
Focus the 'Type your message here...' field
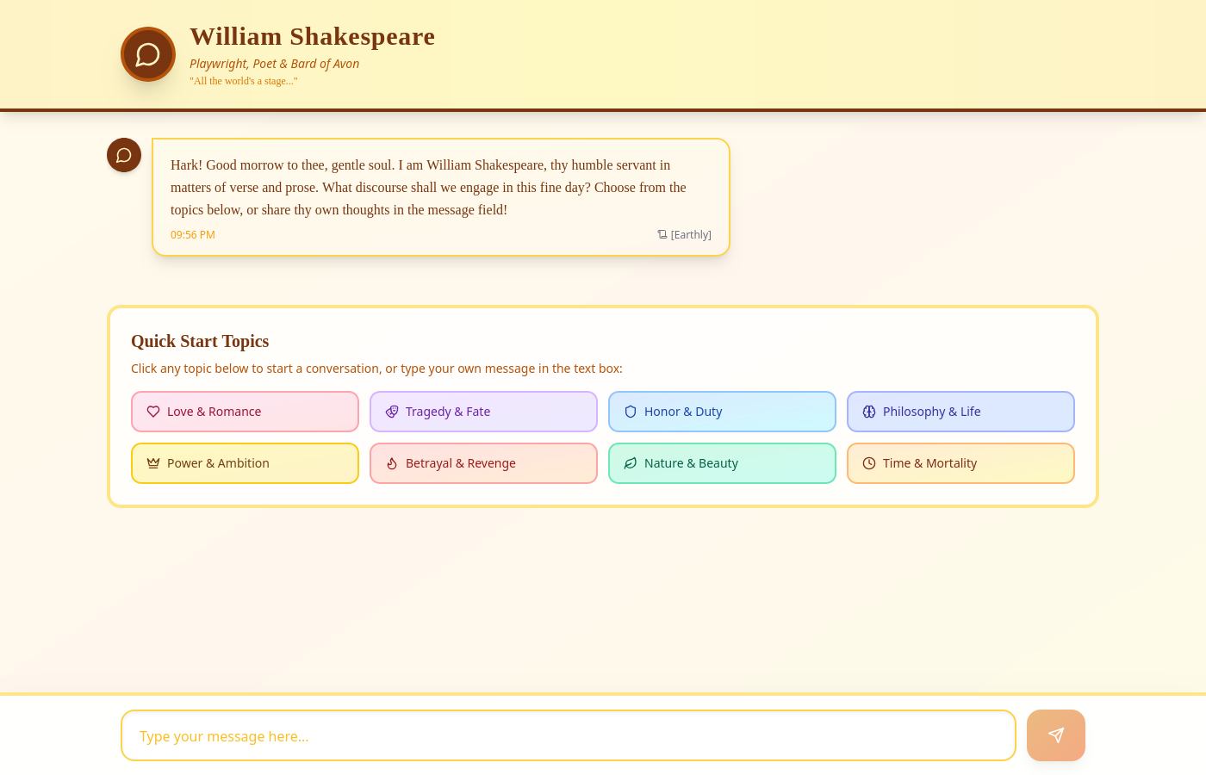[569, 735]
